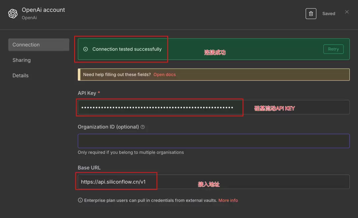Click the 'Connection tested successfully' message
Screen dimensions: 358x218
click(x=127, y=49)
